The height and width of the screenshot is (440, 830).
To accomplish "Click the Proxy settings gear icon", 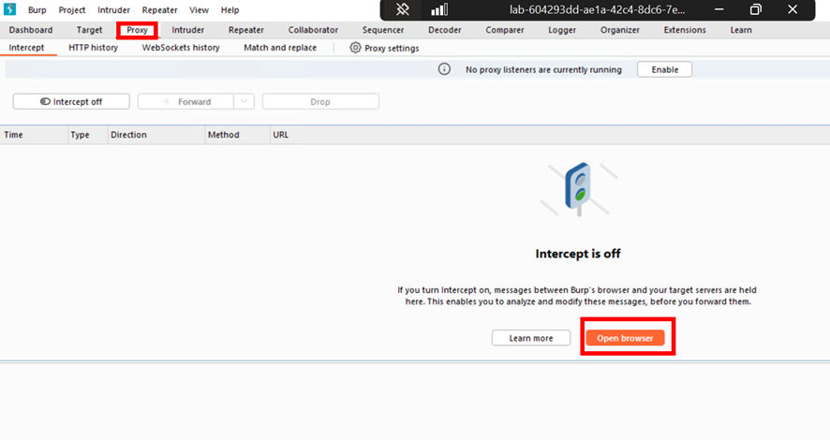I will 355,48.
